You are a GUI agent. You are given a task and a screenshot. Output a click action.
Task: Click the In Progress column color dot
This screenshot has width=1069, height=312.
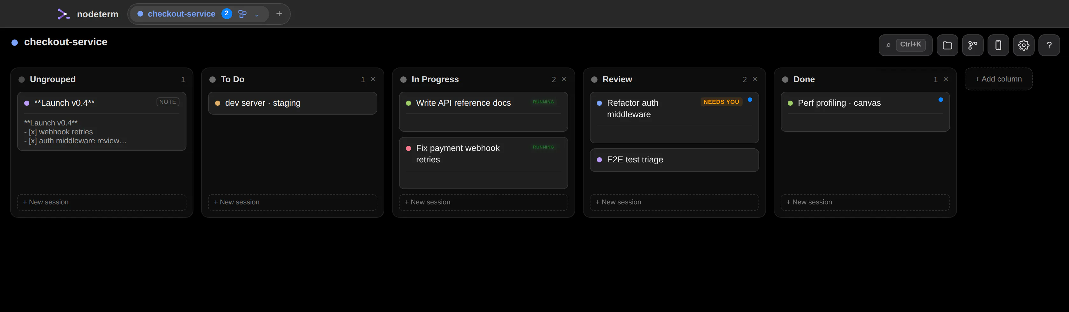coord(403,79)
